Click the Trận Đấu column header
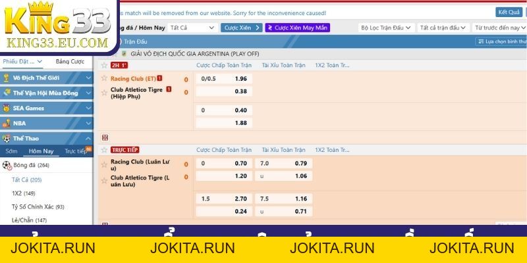527x263 pixels. pos(136,41)
